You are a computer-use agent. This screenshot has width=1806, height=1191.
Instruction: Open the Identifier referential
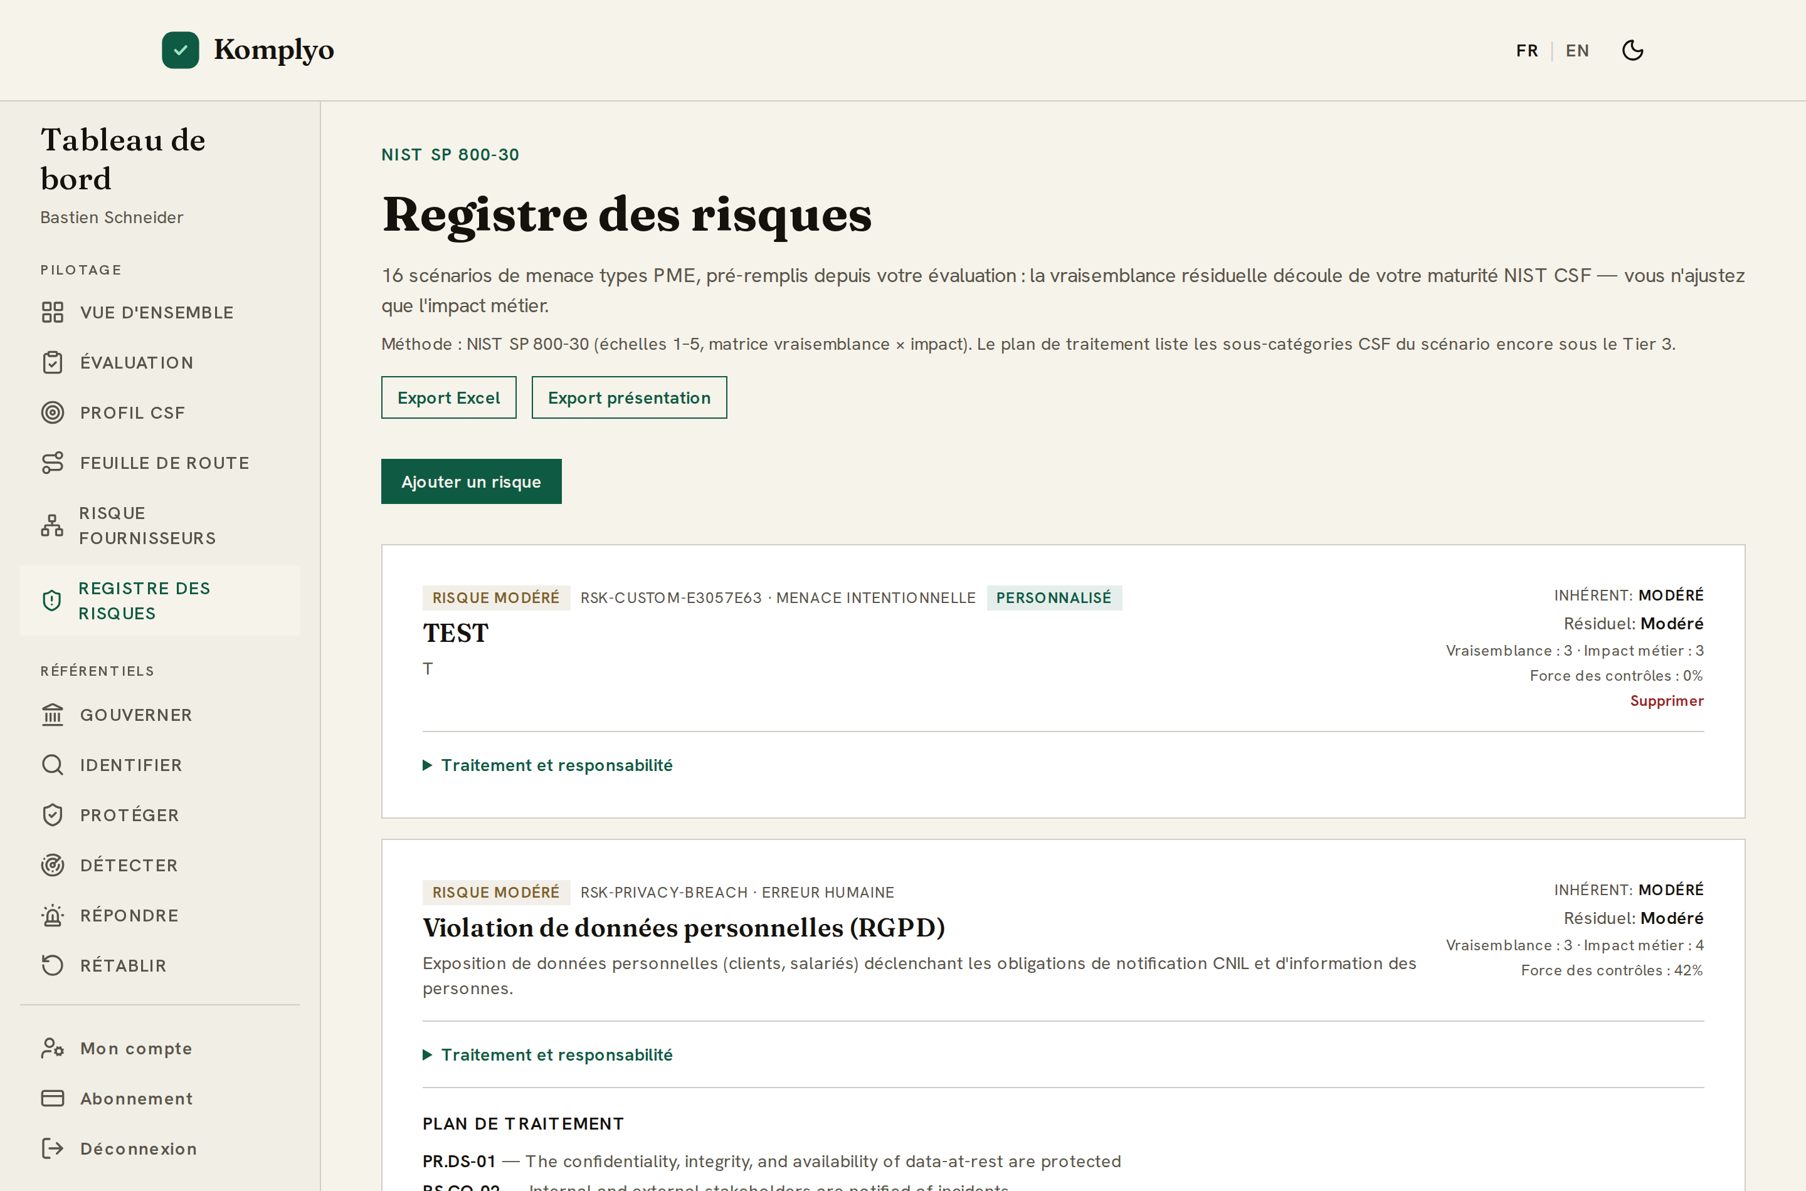coord(159,765)
